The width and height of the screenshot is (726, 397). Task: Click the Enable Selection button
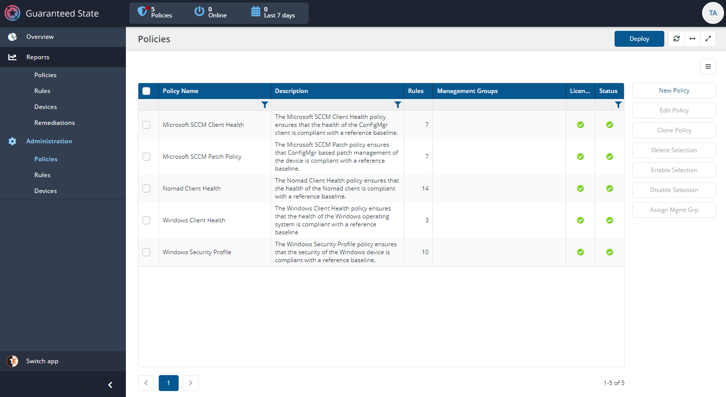pos(674,170)
